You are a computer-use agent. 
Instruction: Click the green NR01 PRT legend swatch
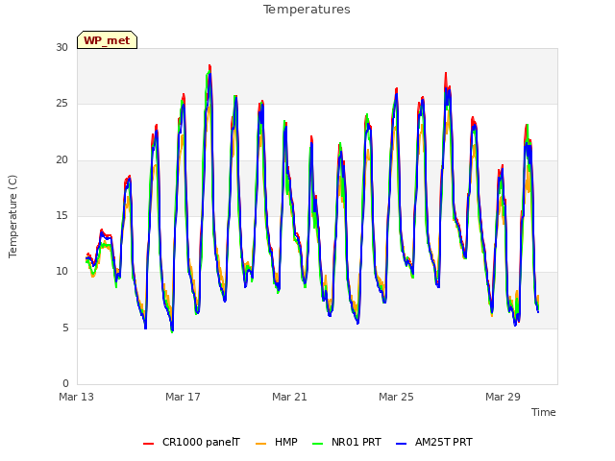[x=318, y=444]
